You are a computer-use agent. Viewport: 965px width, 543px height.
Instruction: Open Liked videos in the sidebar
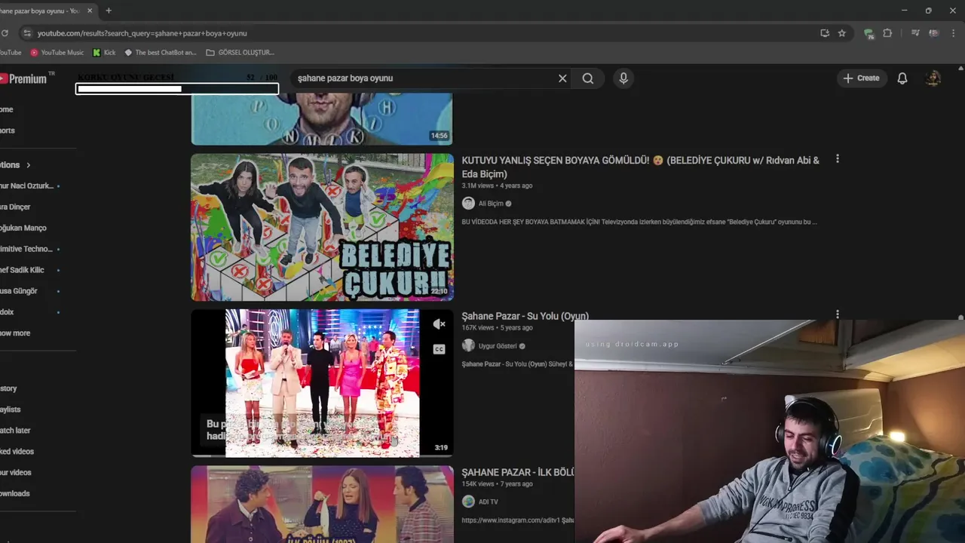point(17,452)
